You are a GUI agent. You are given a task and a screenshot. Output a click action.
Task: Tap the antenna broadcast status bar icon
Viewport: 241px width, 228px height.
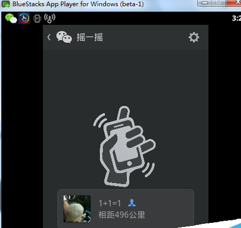(x=50, y=18)
